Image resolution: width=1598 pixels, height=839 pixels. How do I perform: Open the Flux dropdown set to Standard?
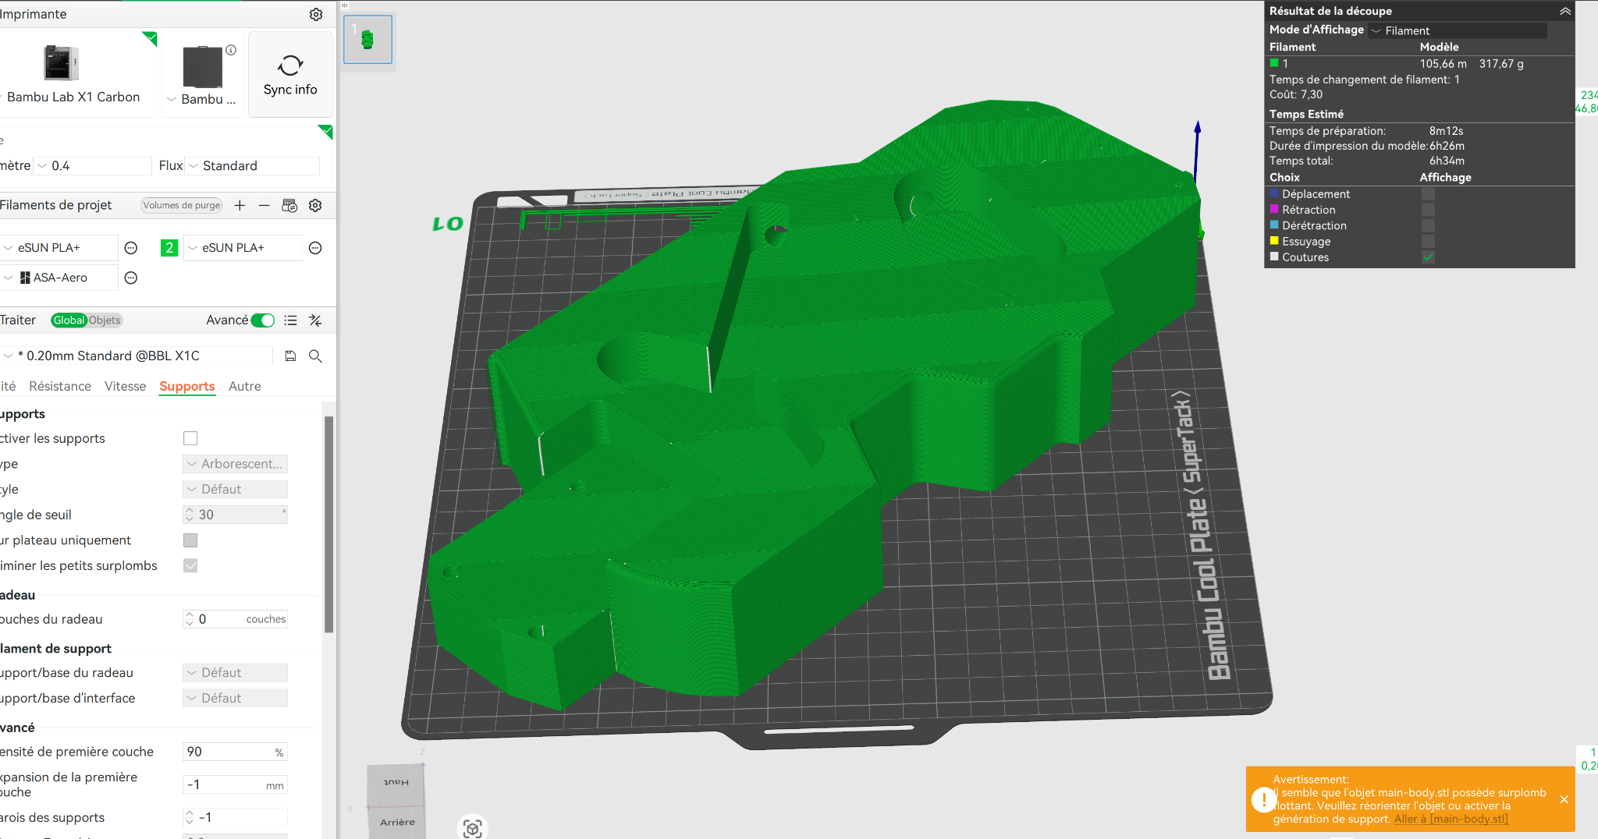click(252, 166)
